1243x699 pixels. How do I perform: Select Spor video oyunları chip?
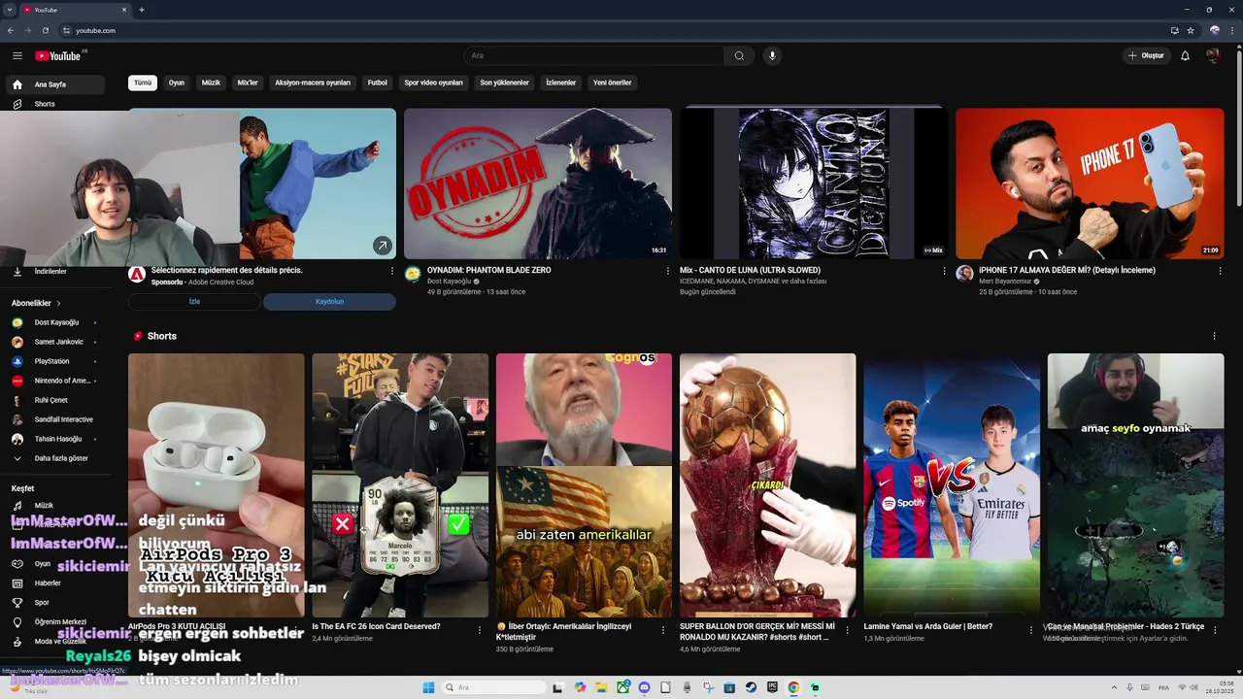[433, 83]
